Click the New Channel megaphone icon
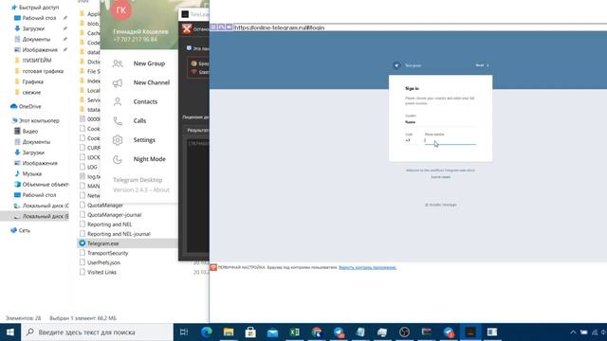The width and height of the screenshot is (607, 341). [x=118, y=82]
